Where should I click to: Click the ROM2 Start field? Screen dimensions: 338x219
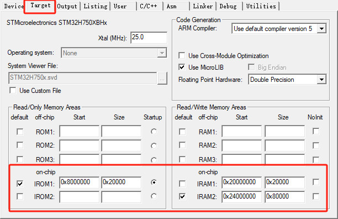pyautogui.click(x=79, y=145)
